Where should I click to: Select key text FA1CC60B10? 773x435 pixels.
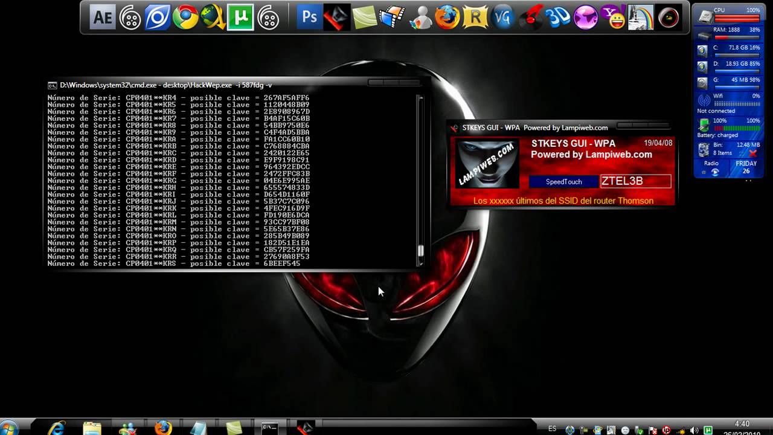(286, 139)
